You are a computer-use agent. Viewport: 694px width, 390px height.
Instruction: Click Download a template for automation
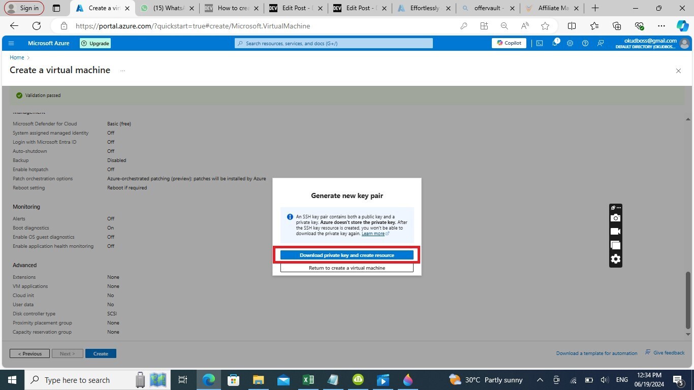coord(596,353)
